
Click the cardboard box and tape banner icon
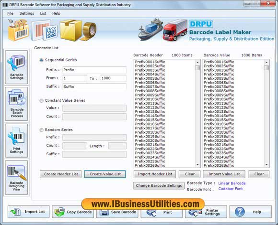(x=78, y=30)
